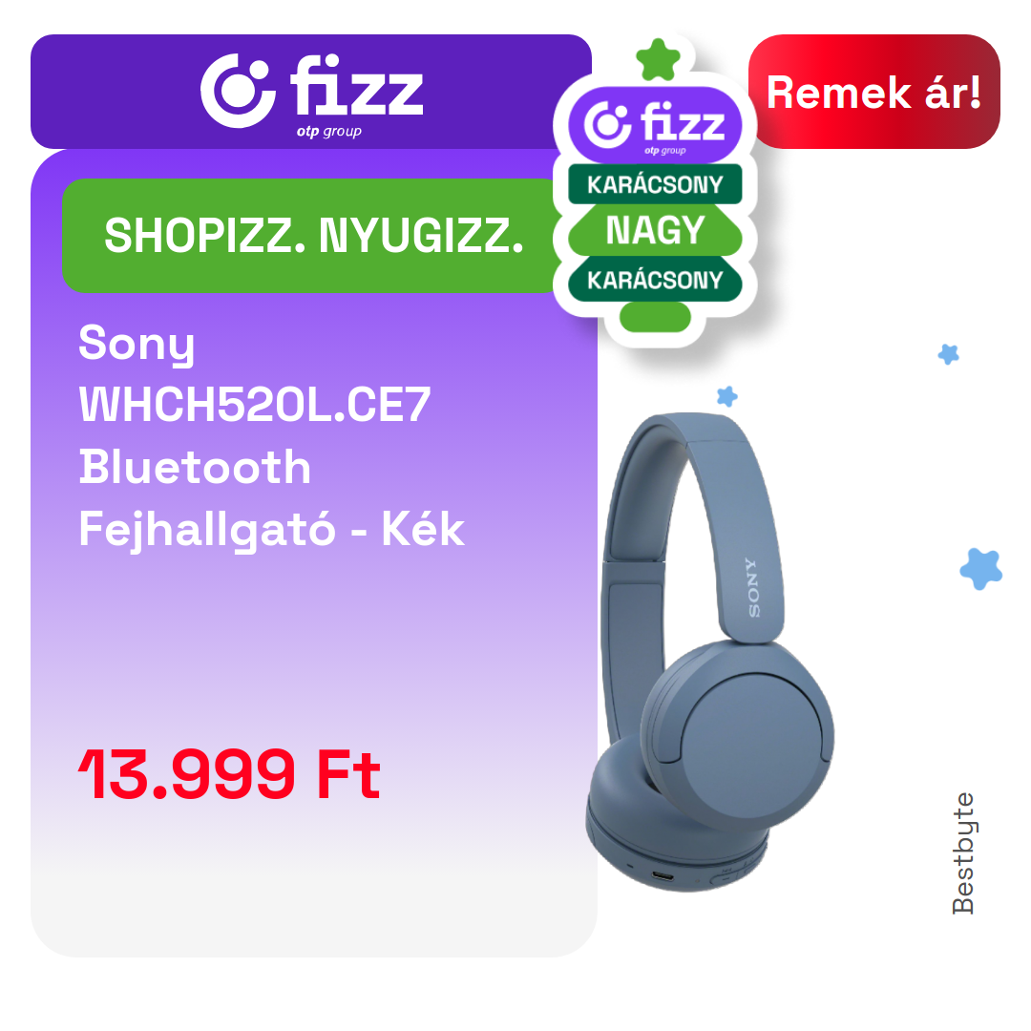This screenshot has height=1031, width=1031.
Task: Click the Remek ár! red badge
Action: click(x=873, y=92)
